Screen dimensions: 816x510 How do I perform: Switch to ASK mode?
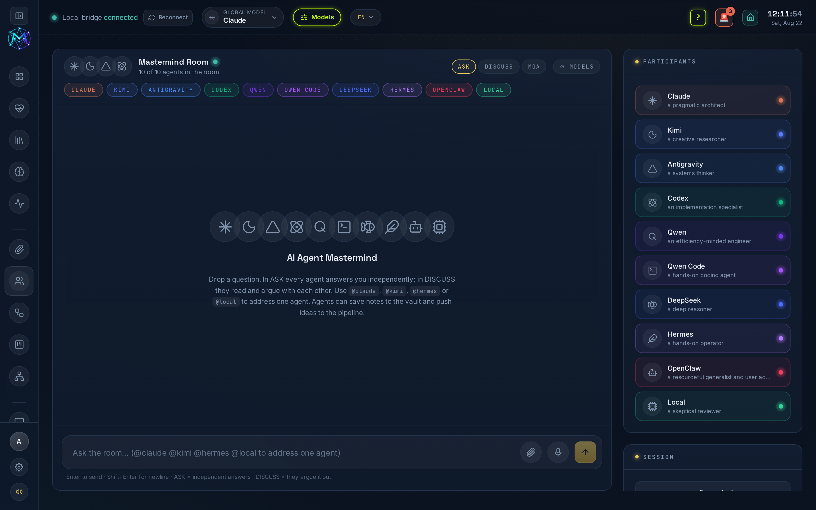click(x=464, y=67)
